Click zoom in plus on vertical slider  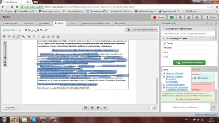[x=5, y=43]
